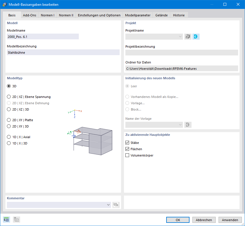The height and width of the screenshot is (226, 245).
Task: Select the Vorlage... initialization option
Action: point(127,103)
